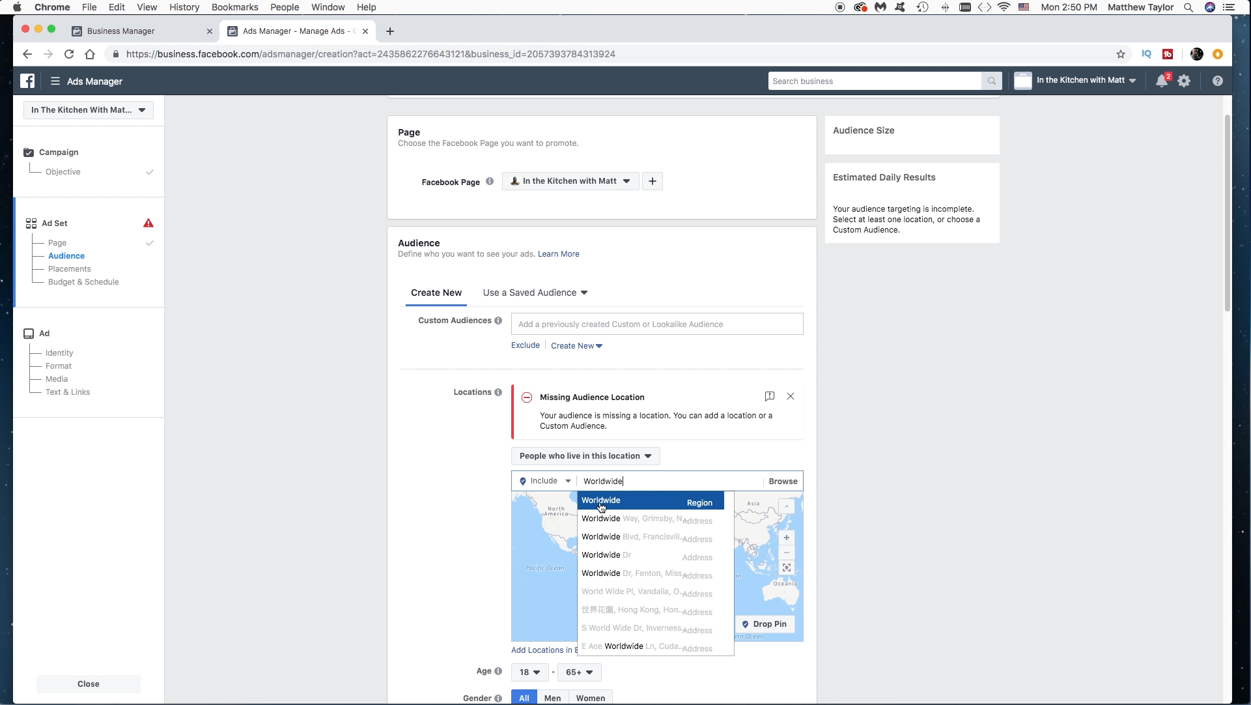Click the browser address bar URL
The width and height of the screenshot is (1251, 705).
click(x=371, y=54)
